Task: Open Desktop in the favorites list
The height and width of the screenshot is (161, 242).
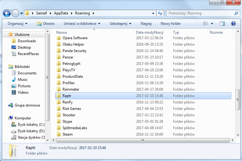Action: (24, 47)
